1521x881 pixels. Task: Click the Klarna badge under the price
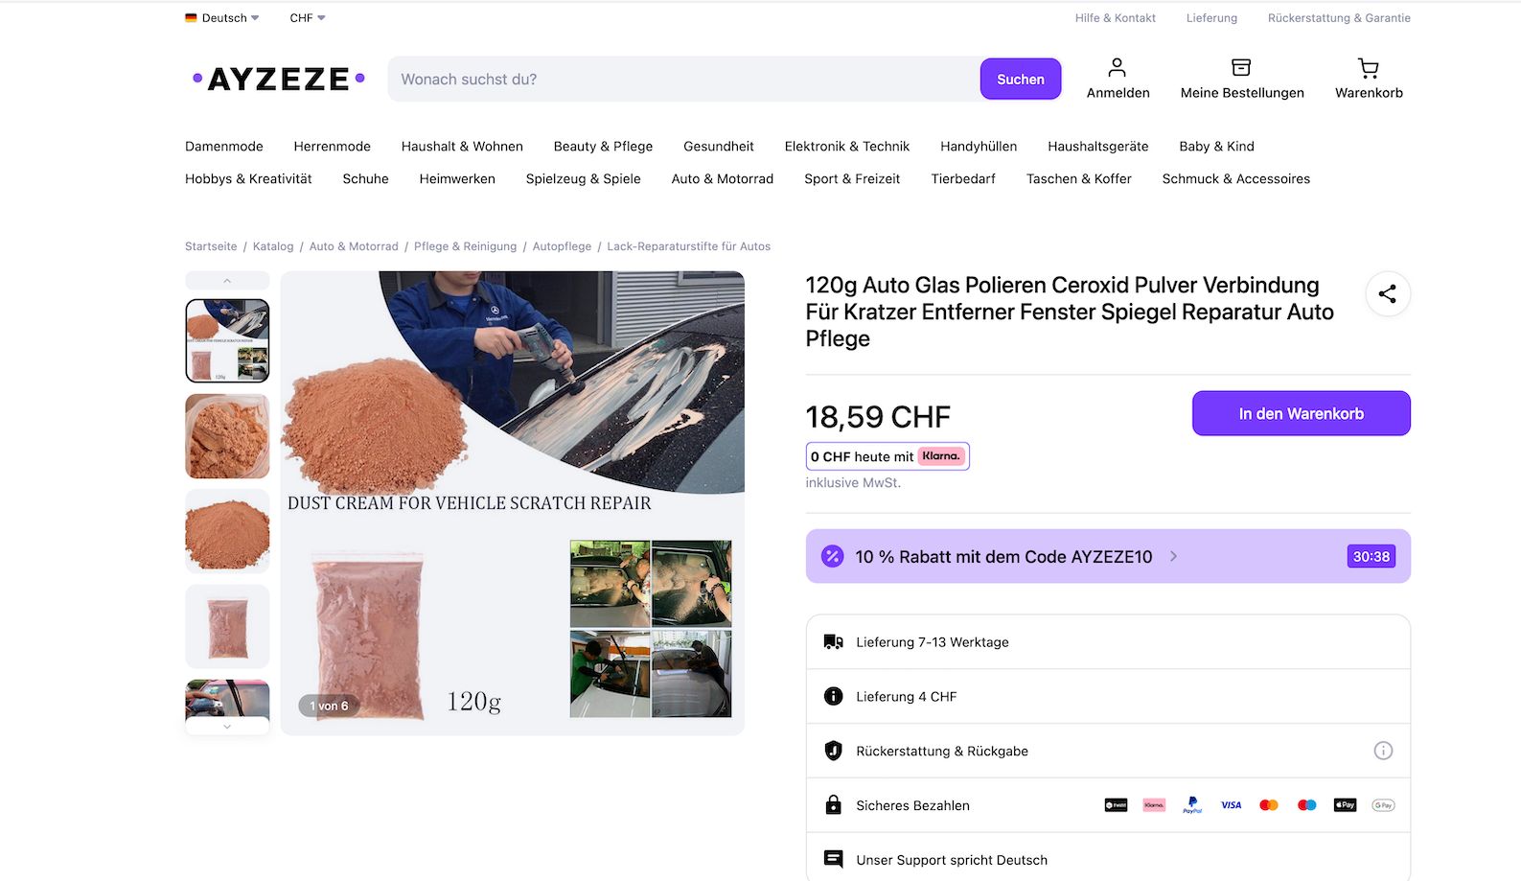tap(940, 456)
